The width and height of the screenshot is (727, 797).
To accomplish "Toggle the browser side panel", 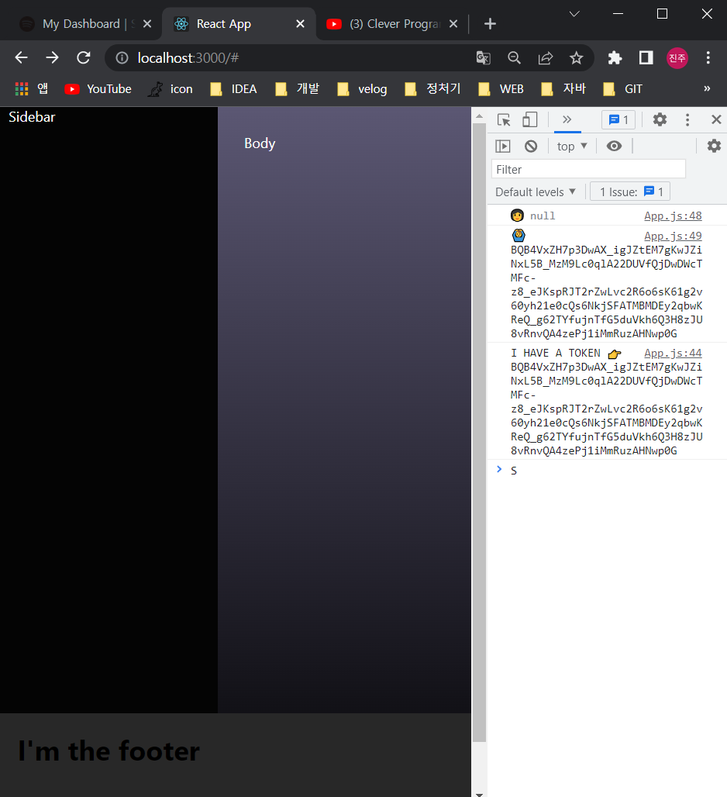I will coord(646,58).
